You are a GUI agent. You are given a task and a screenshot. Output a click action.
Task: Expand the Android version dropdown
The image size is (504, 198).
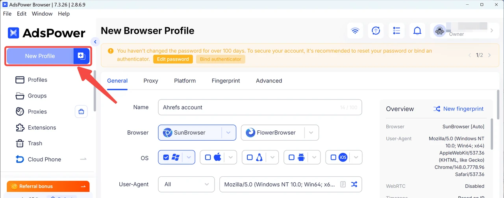point(315,158)
